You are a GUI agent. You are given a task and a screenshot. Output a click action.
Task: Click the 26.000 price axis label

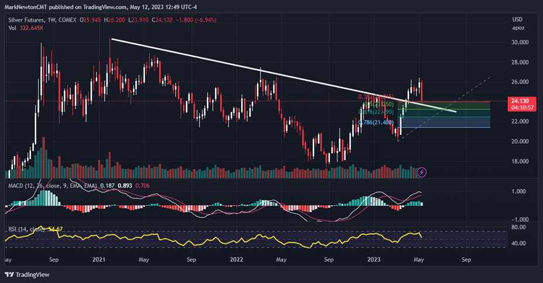point(520,82)
